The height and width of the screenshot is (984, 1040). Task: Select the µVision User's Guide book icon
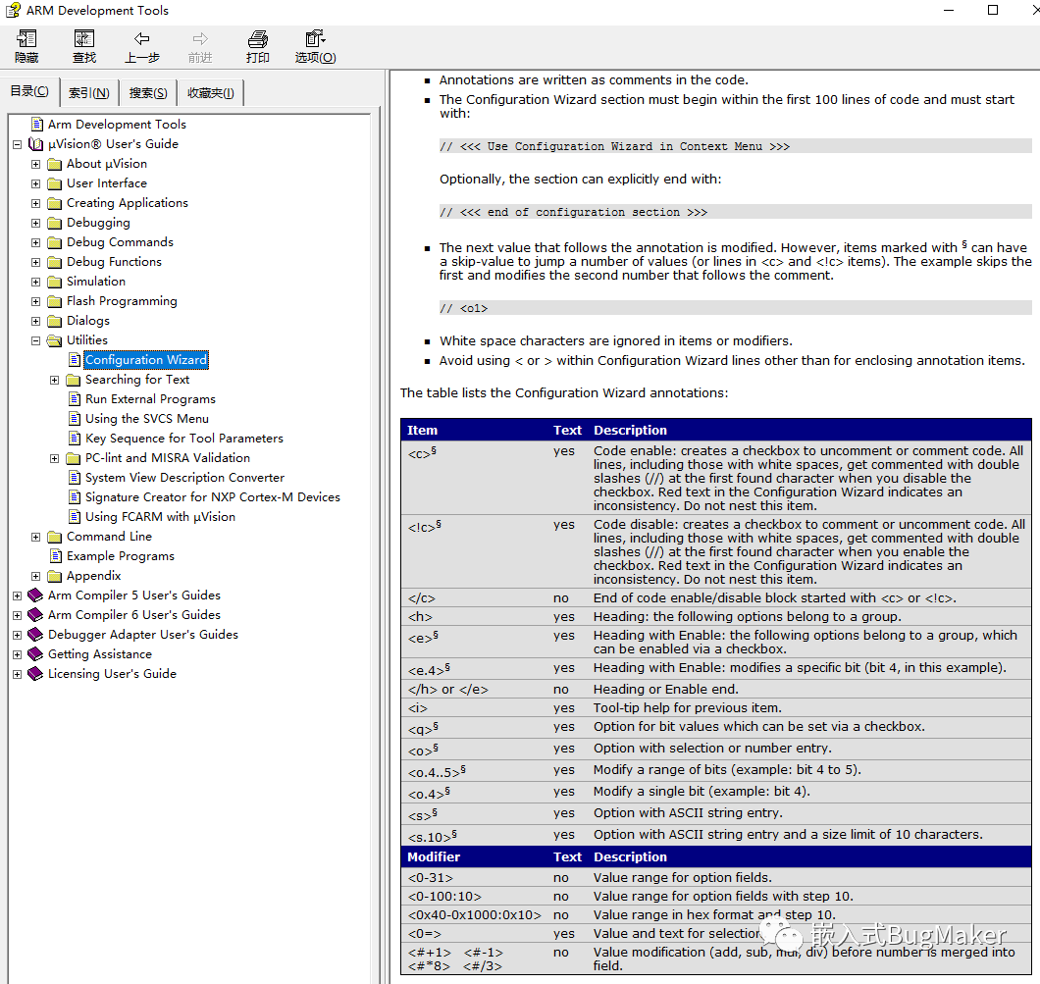click(36, 144)
